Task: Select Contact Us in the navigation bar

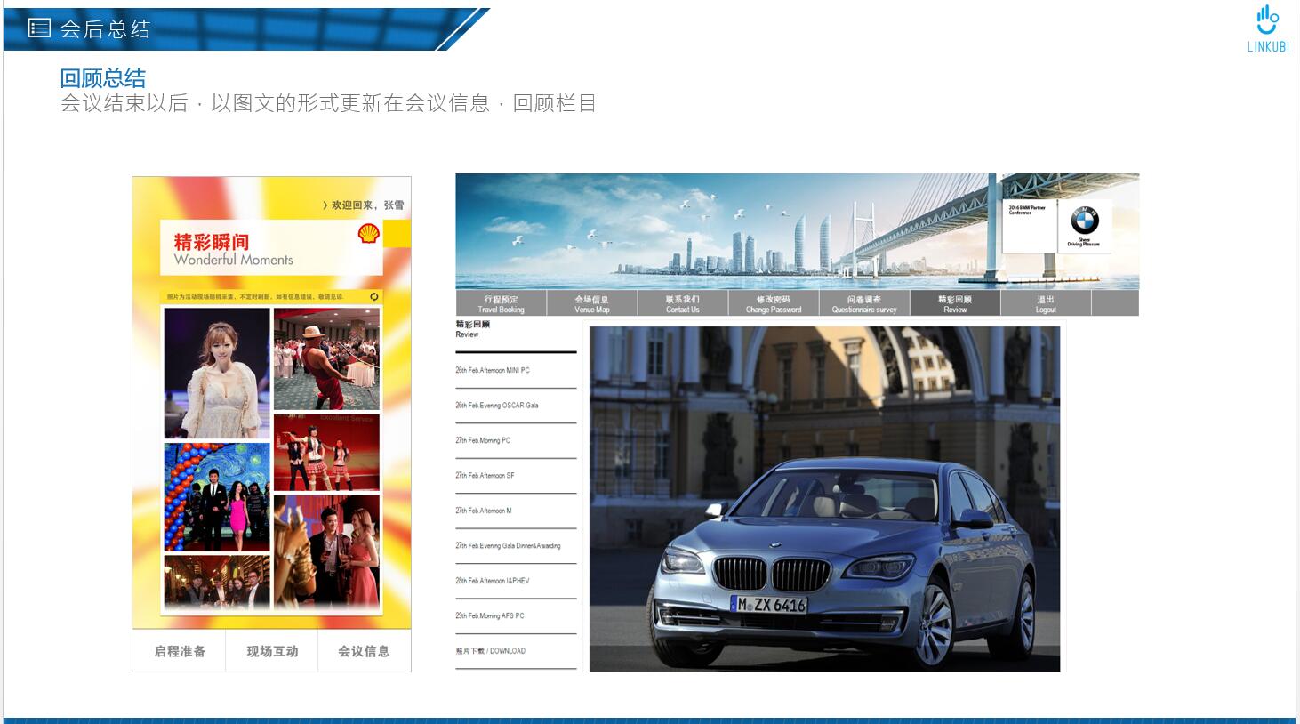Action: tap(682, 304)
